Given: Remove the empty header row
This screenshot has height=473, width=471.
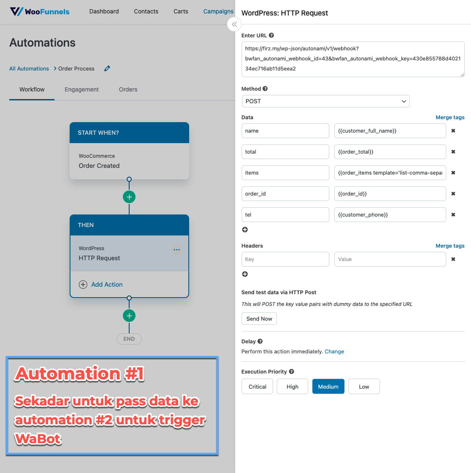Looking at the screenshot, I should [x=453, y=259].
